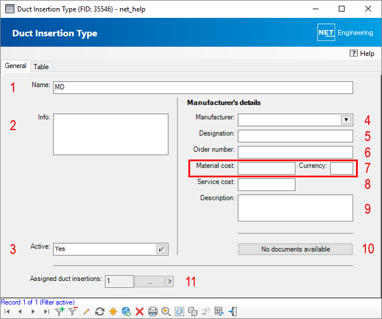Click the pencil edit icon

tap(86, 312)
